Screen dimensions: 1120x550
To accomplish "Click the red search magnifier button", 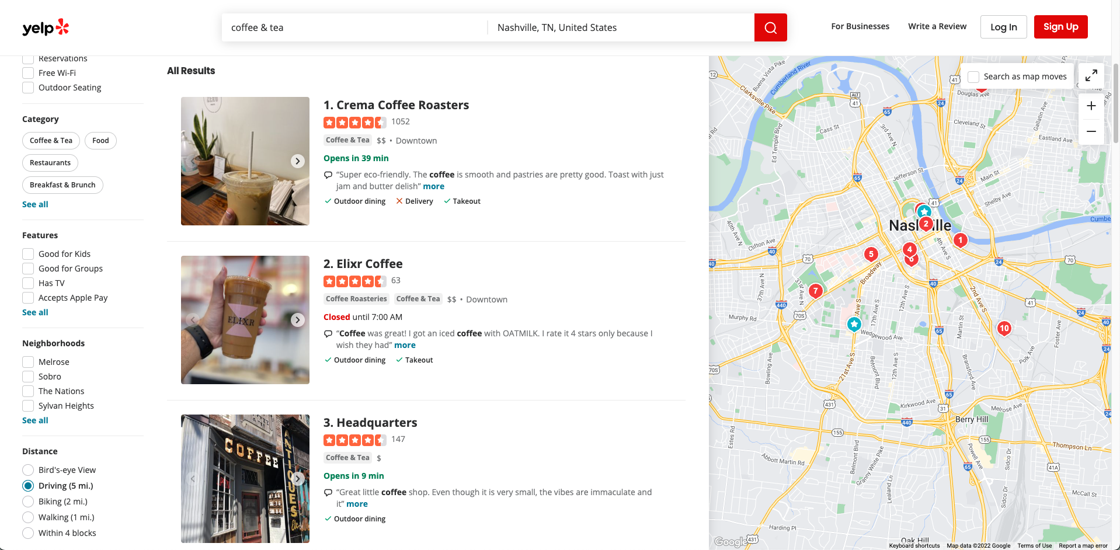I will pyautogui.click(x=770, y=27).
